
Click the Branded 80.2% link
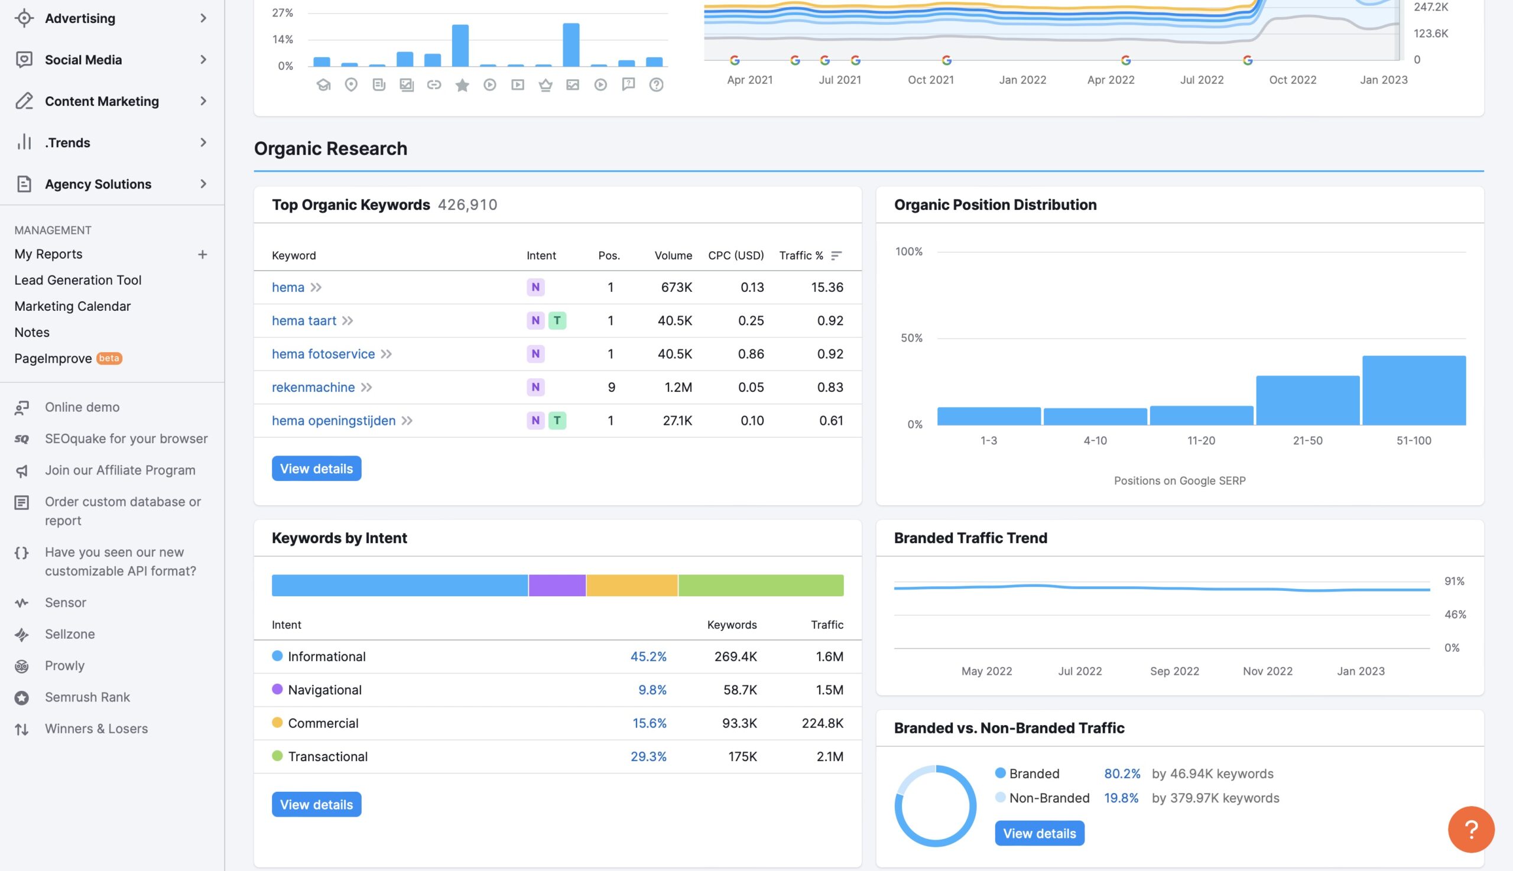1122,774
